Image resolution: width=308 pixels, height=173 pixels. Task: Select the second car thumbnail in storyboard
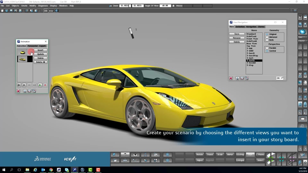(x=22, y=59)
